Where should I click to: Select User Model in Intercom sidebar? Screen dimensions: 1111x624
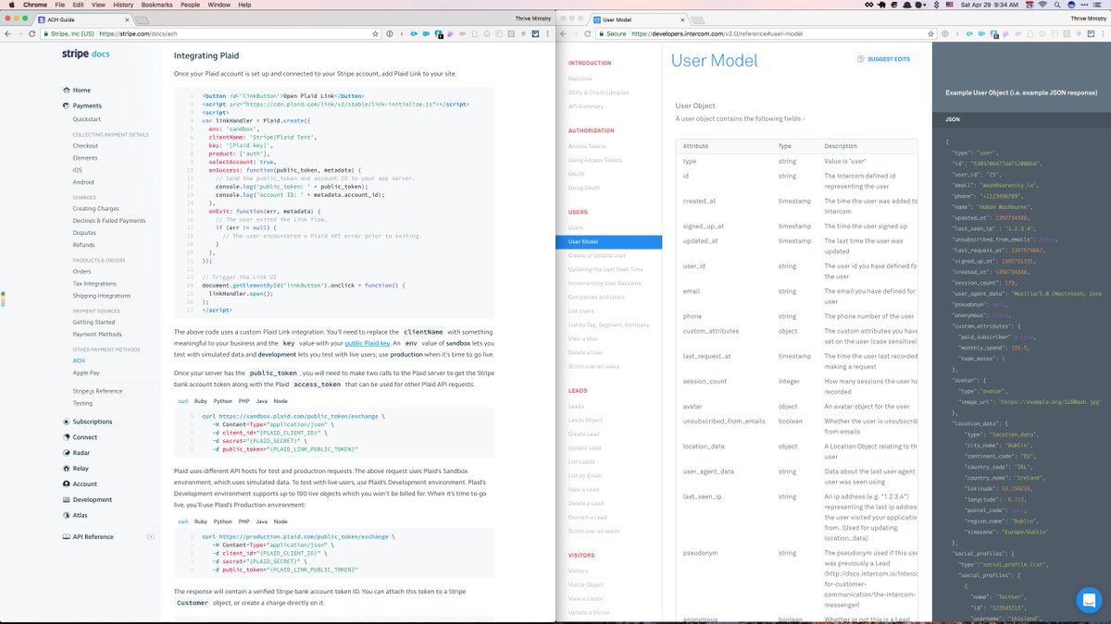pyautogui.click(x=609, y=242)
